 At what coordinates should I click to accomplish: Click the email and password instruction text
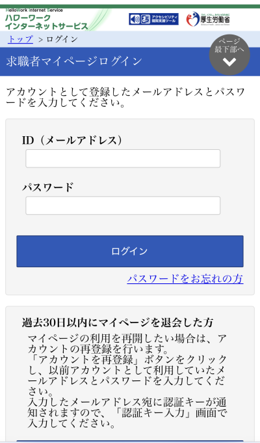click(125, 98)
